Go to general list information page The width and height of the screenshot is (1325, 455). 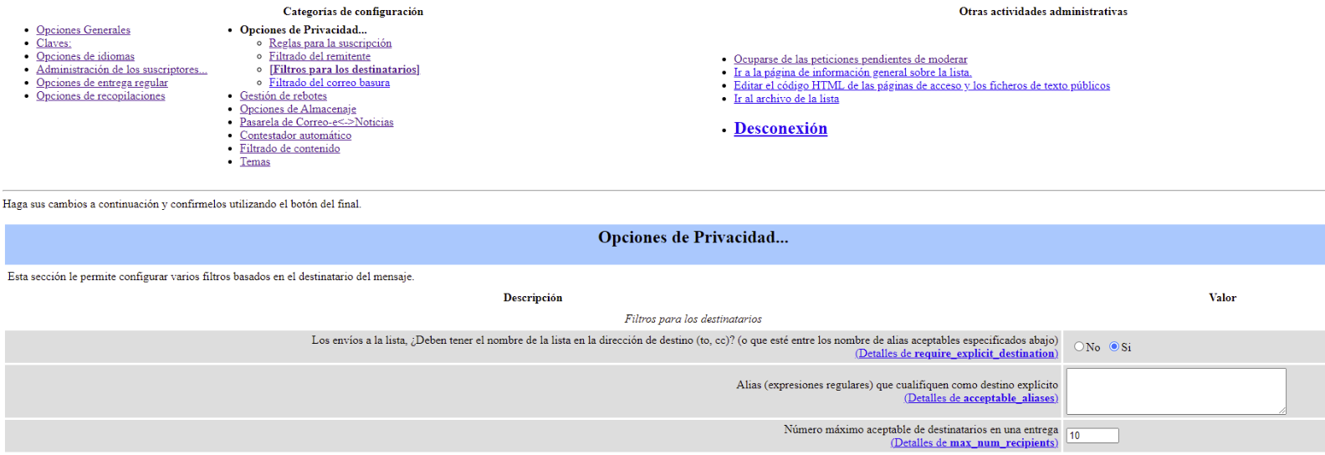853,73
